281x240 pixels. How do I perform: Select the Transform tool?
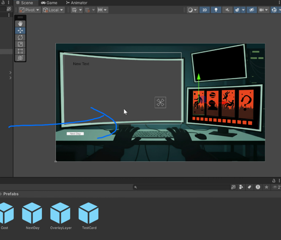(20, 58)
